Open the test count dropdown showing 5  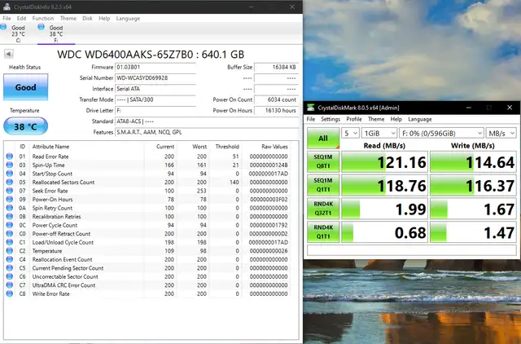[350, 133]
